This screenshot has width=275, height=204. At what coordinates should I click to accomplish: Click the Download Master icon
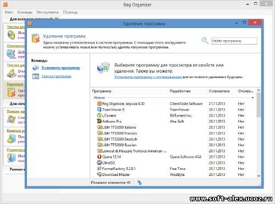[99, 174]
